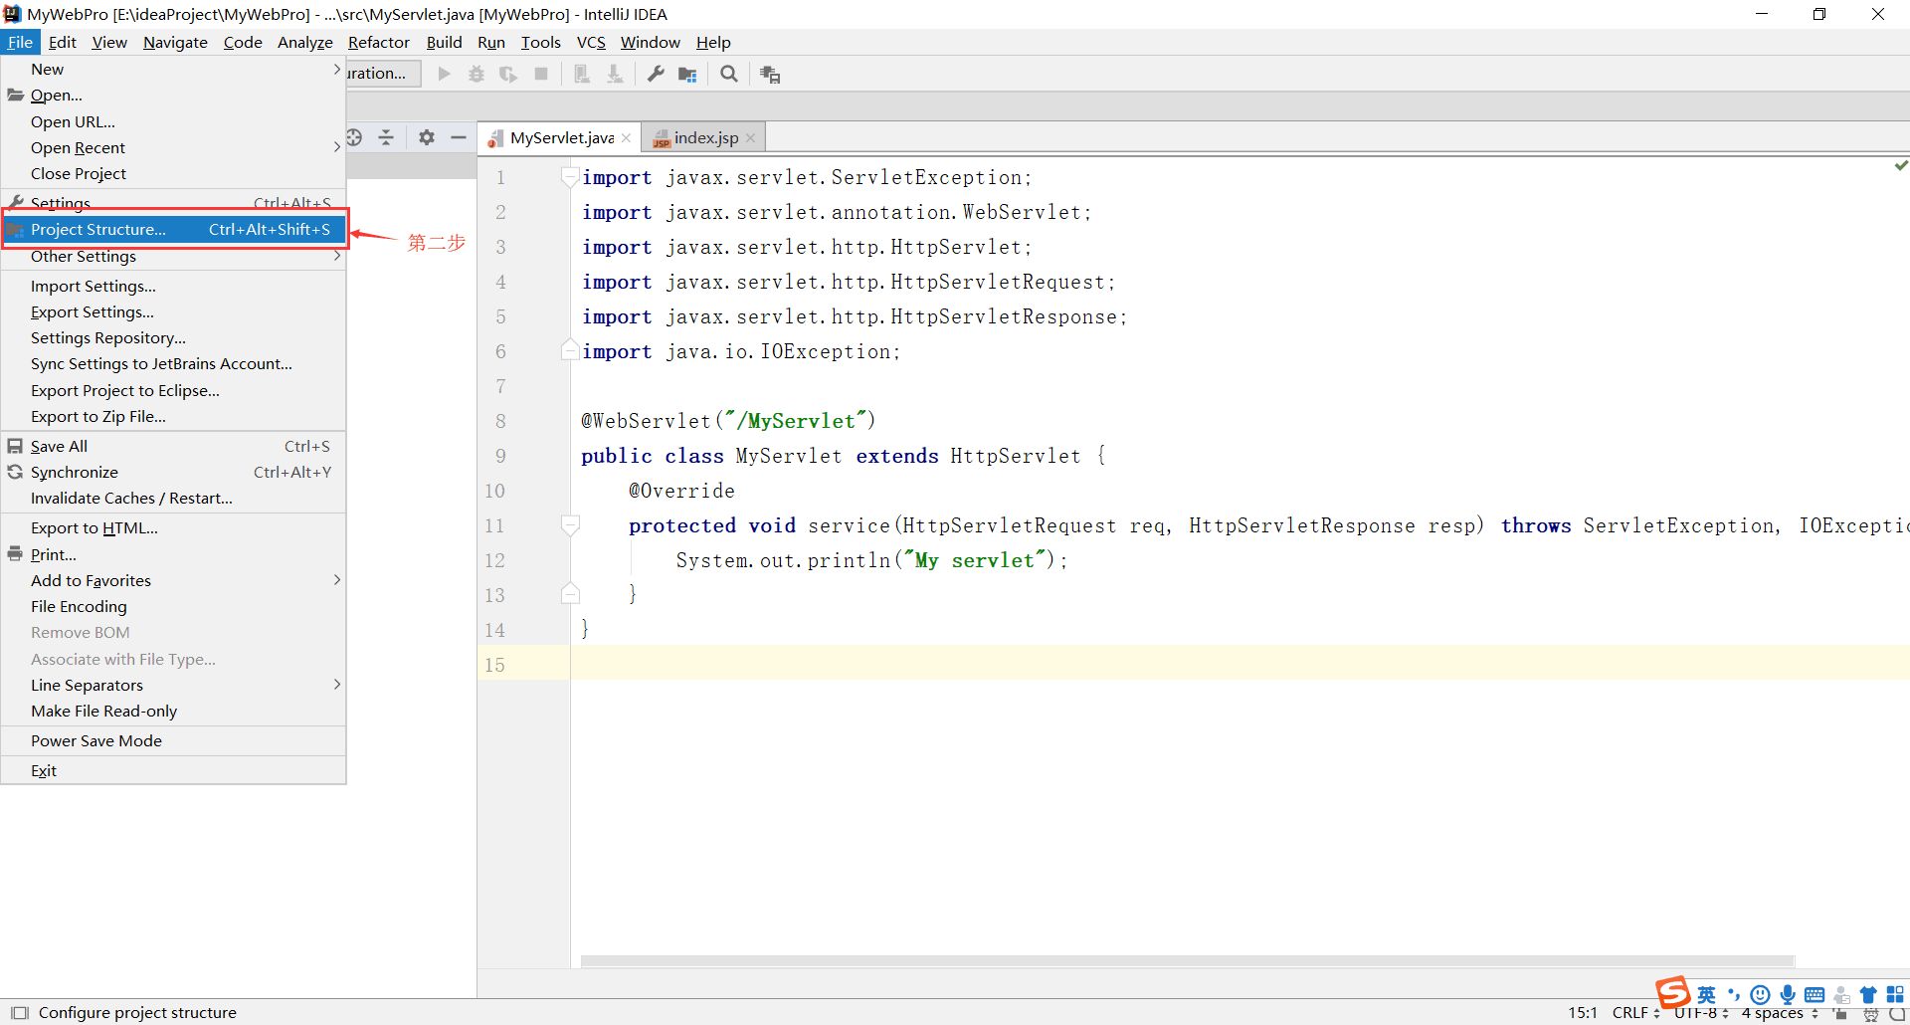1910x1025 pixels.
Task: Click the Sogou input method S logo
Action: point(1672,991)
